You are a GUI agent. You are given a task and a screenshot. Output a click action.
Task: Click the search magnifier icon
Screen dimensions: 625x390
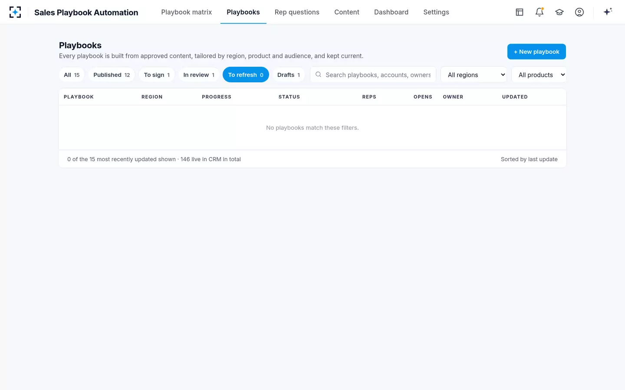318,75
